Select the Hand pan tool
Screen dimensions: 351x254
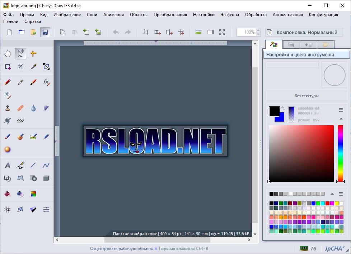click(8, 54)
